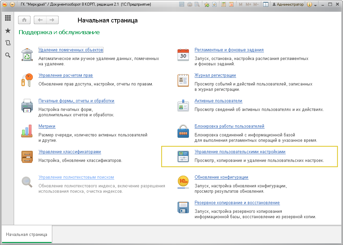The height and width of the screenshot is (245, 343).
Task: Expand the small arrow next to info icon
Action: 316,5
